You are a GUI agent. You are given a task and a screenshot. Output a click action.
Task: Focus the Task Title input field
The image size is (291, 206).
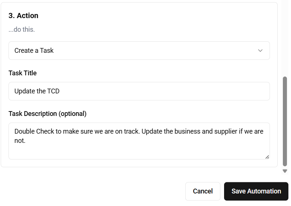[139, 91]
